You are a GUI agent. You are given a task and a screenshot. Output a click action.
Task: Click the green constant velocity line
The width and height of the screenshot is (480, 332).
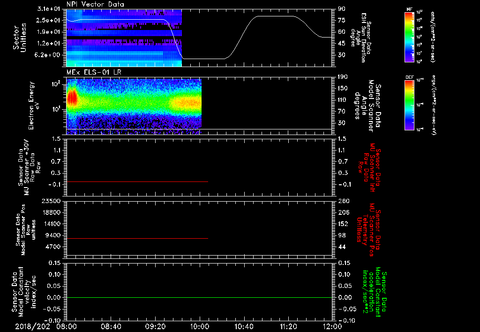coord(199,297)
